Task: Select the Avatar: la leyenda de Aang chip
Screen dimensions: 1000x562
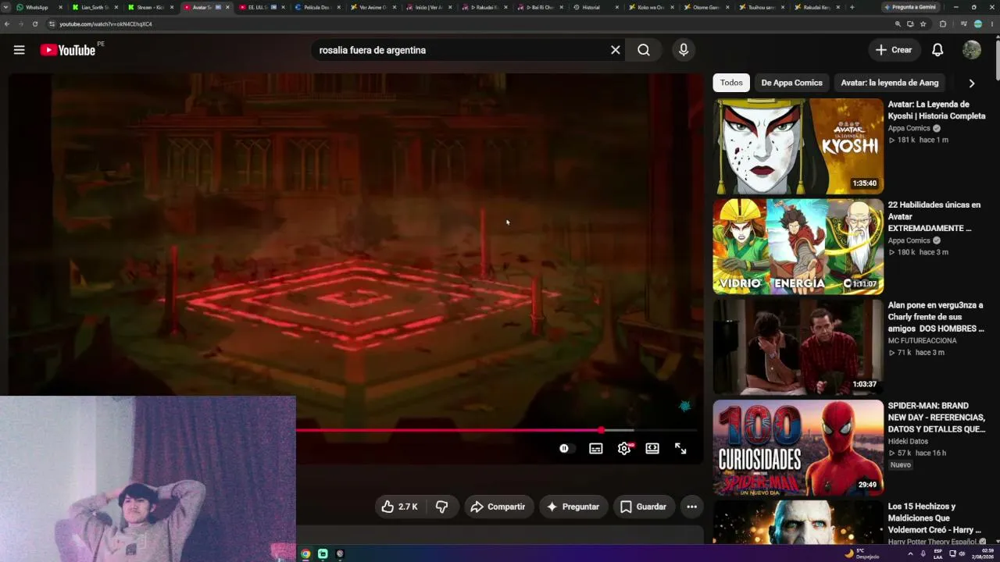Action: coord(890,83)
